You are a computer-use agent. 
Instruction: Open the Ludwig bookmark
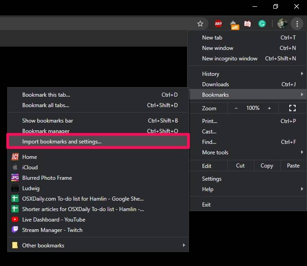click(98, 188)
